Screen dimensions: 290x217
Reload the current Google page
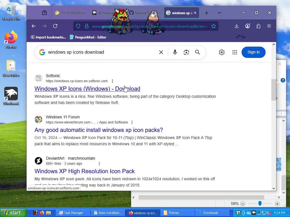pos(55,26)
